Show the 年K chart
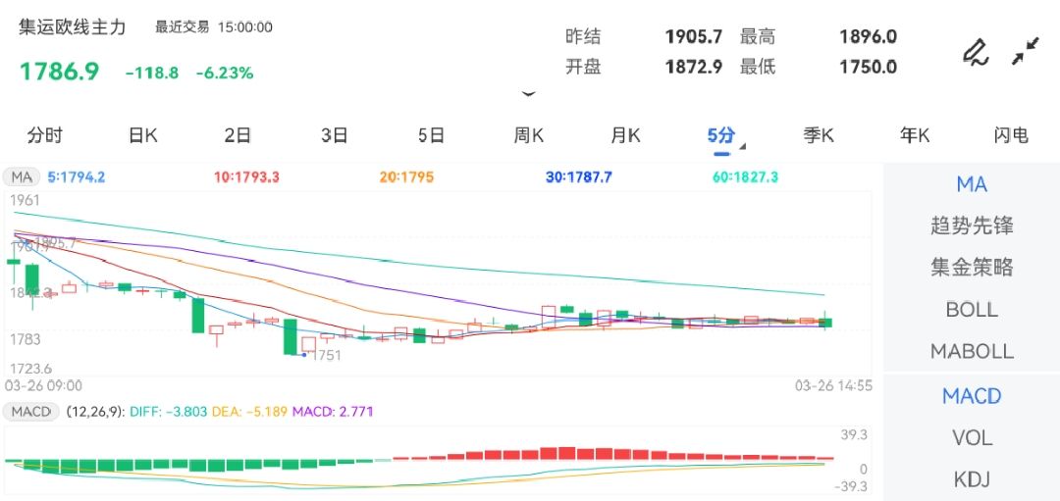The image size is (1060, 501). tap(915, 136)
